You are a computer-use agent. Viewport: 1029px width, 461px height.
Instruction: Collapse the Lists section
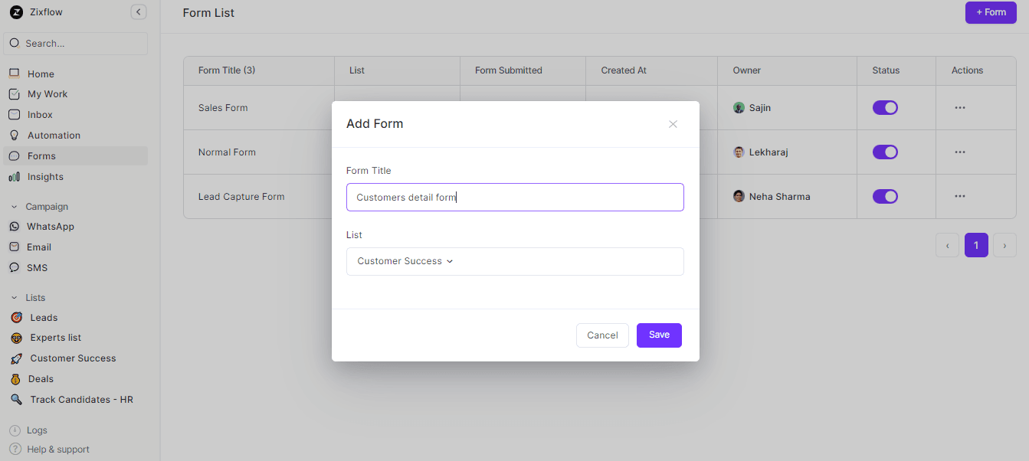(14, 298)
